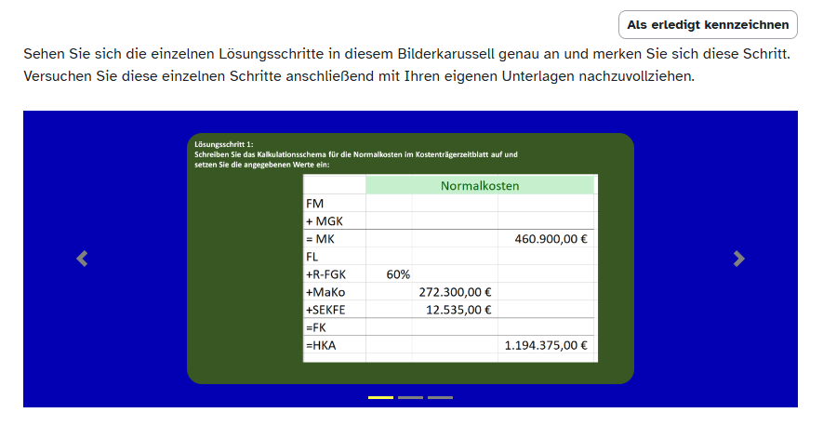Click the '+R-FGK' row label
Image resolution: width=823 pixels, height=426 pixels.
(326, 274)
